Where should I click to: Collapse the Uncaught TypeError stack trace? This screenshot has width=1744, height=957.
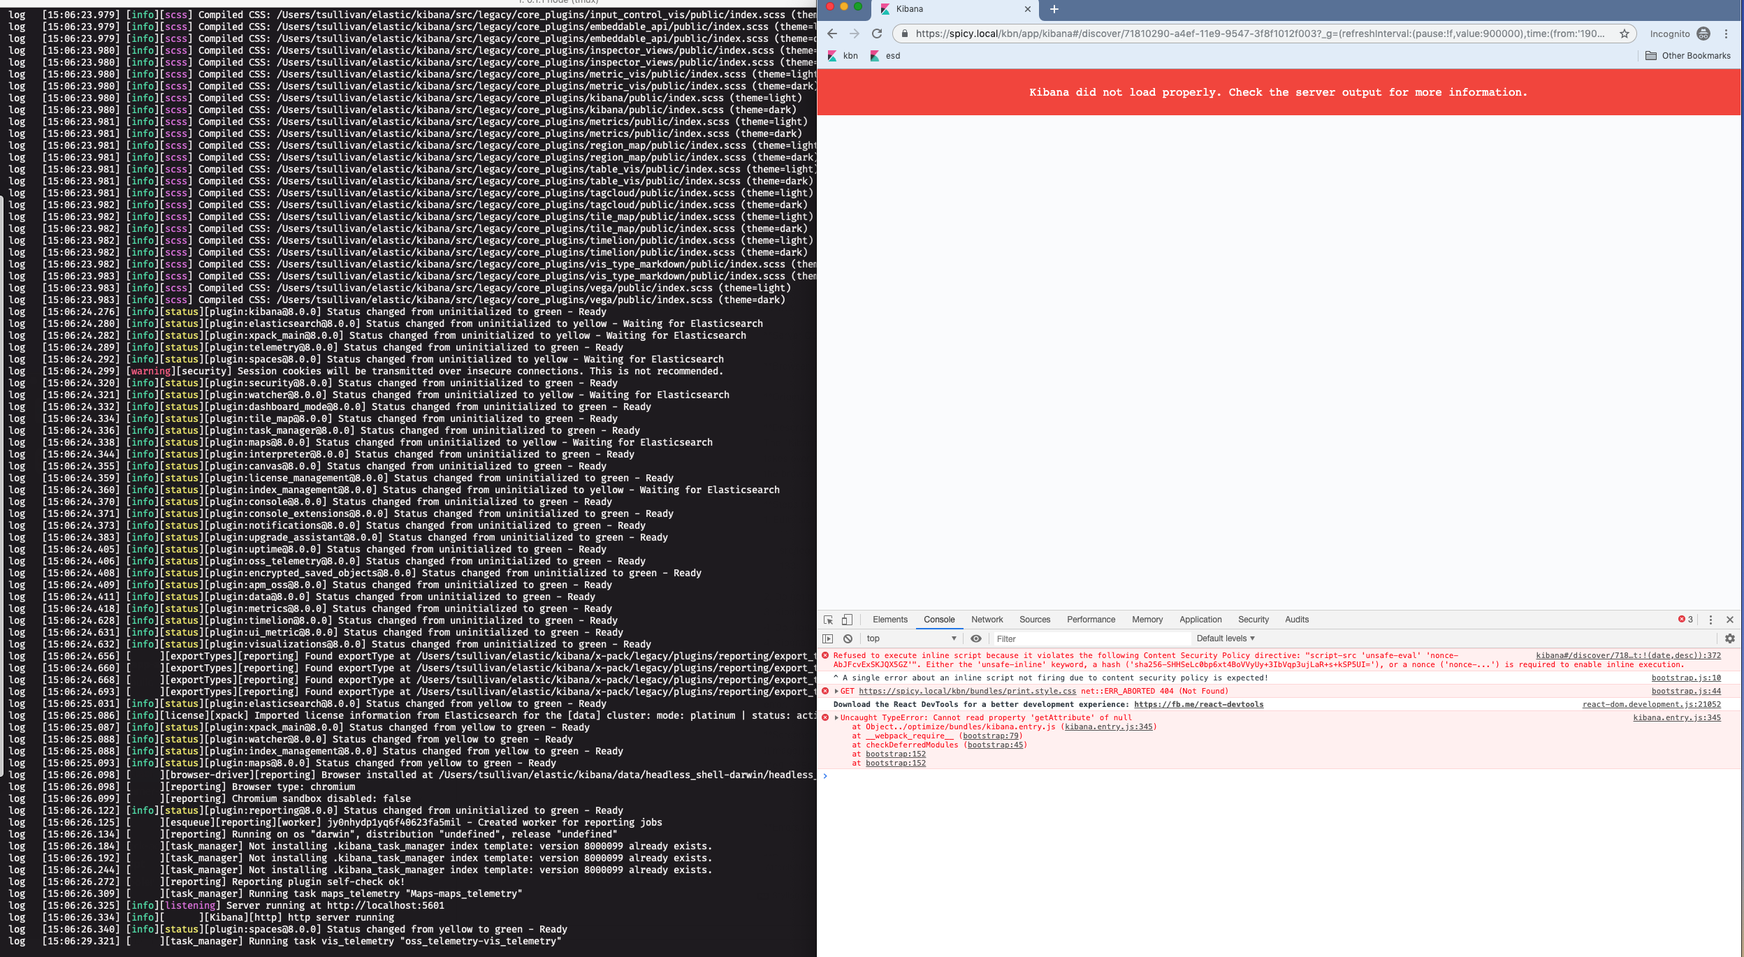pyautogui.click(x=836, y=718)
